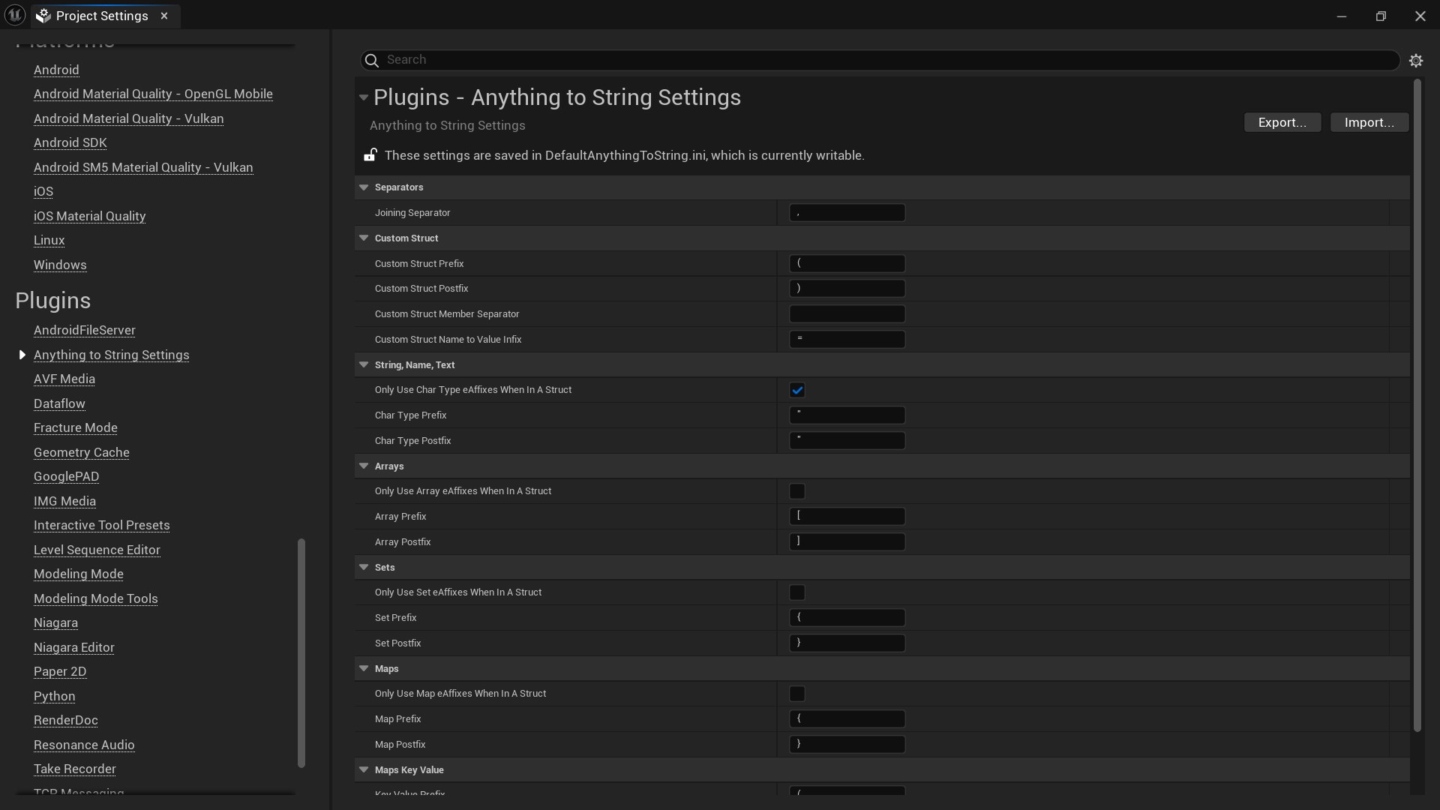Open Modeling Mode settings
This screenshot has width=1440, height=810.
click(x=79, y=574)
